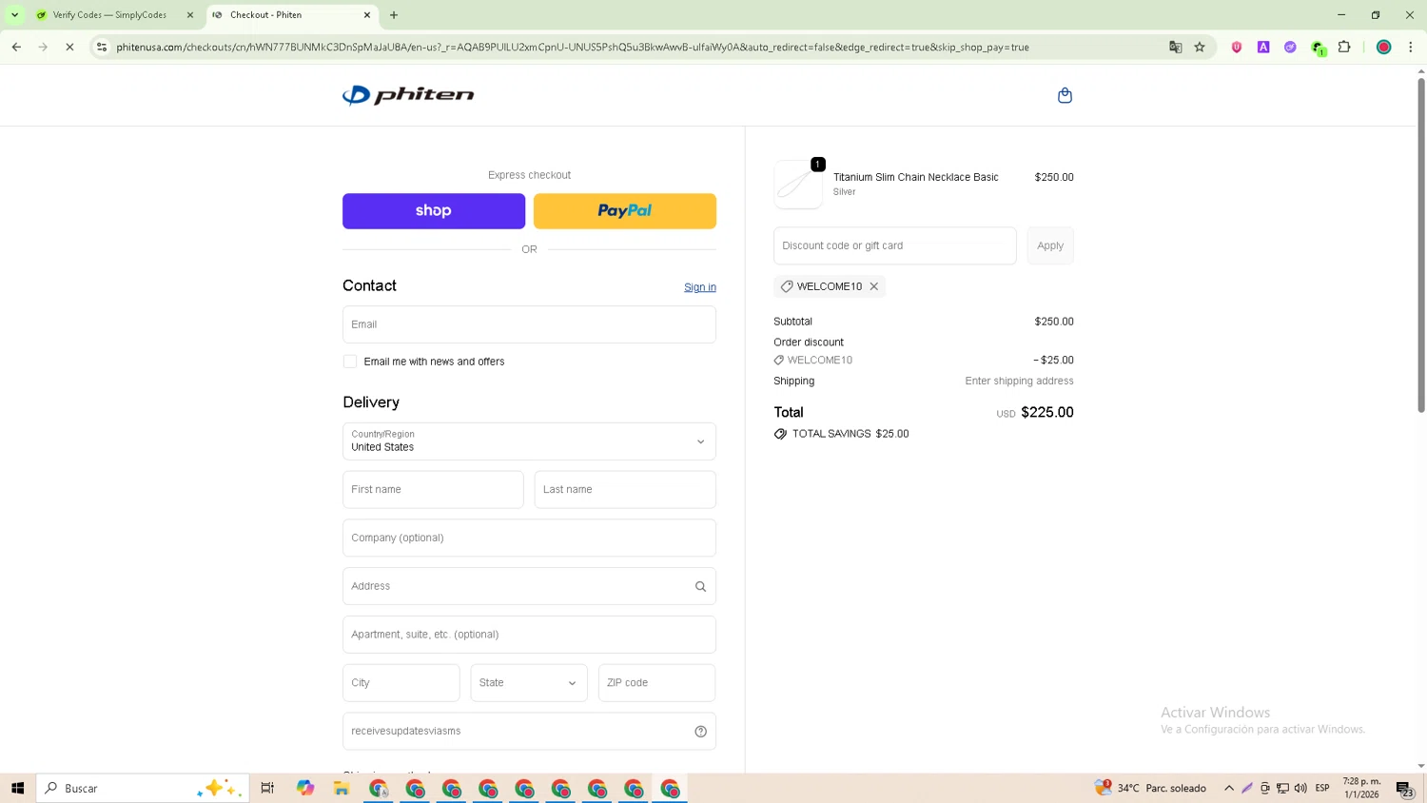Image resolution: width=1427 pixels, height=803 pixels.
Task: Click the page vertical scrollbar
Action: point(1420,245)
